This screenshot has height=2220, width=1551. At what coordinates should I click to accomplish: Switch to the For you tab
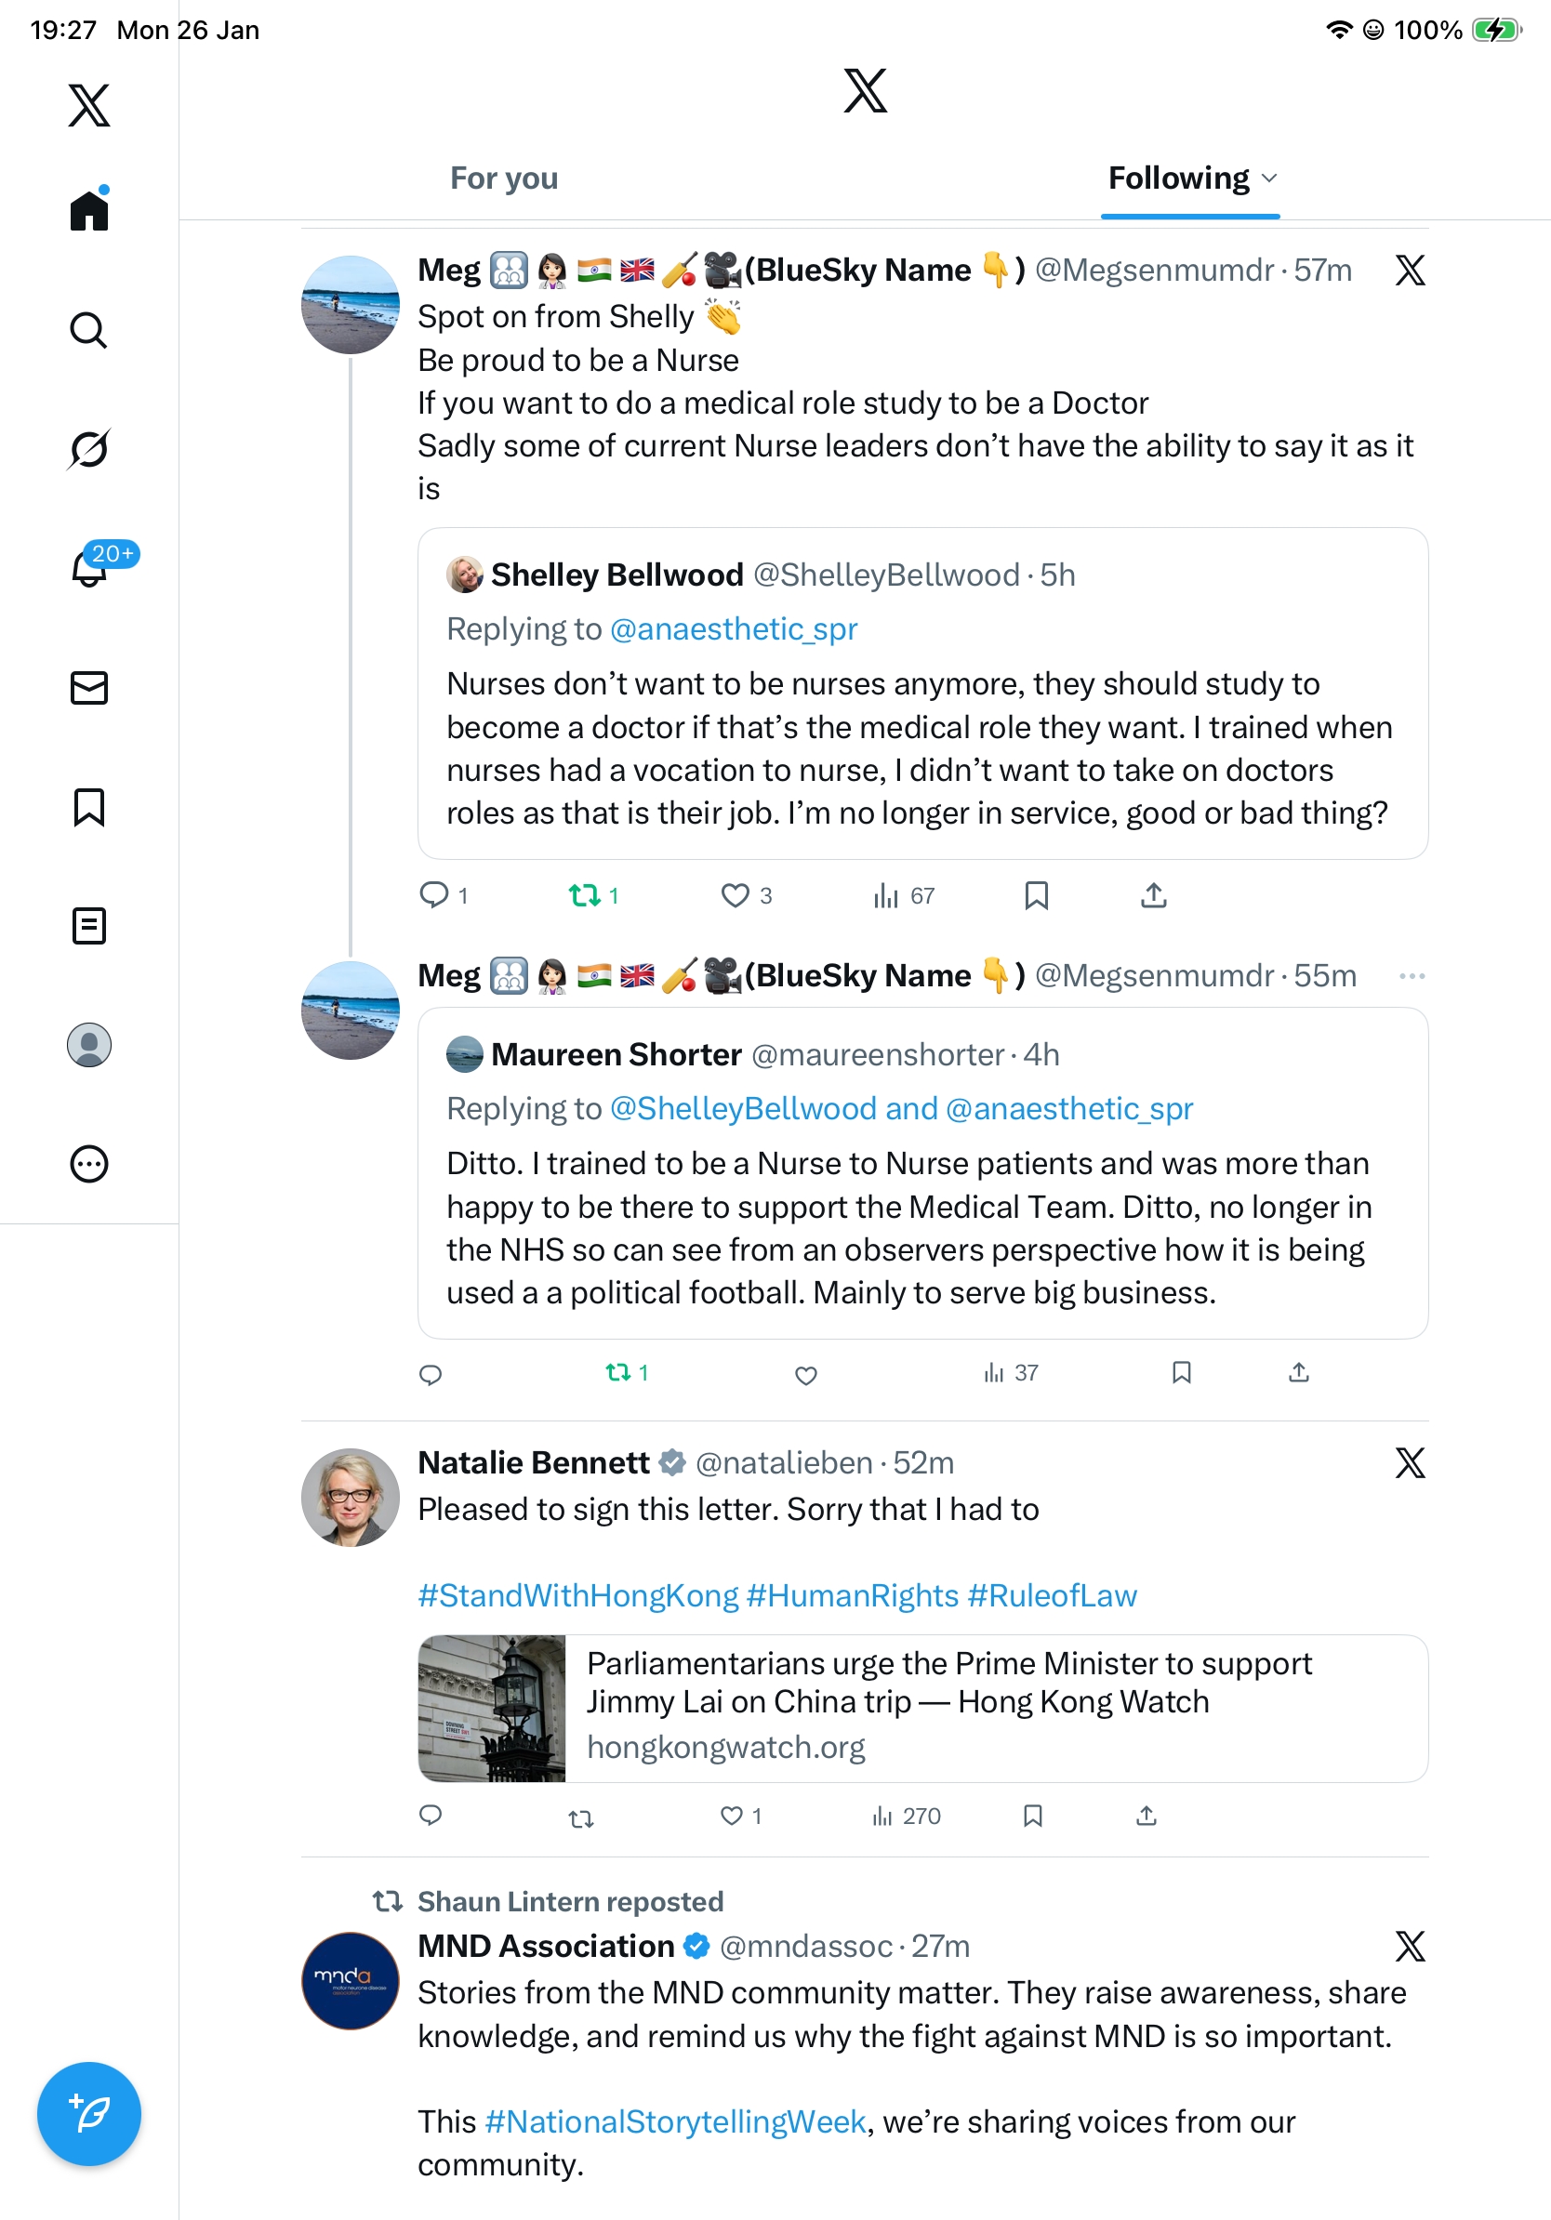pyautogui.click(x=504, y=178)
